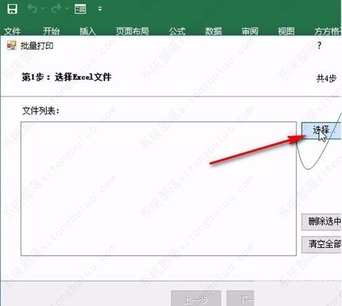This screenshot has height=306, width=342.
Task: Switch to the 开始 ribbon tab
Action: click(x=51, y=31)
